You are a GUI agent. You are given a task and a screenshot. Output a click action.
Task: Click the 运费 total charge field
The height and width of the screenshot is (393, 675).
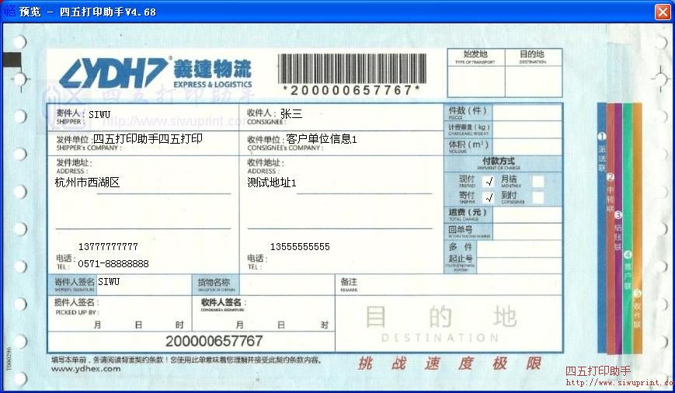coord(526,214)
